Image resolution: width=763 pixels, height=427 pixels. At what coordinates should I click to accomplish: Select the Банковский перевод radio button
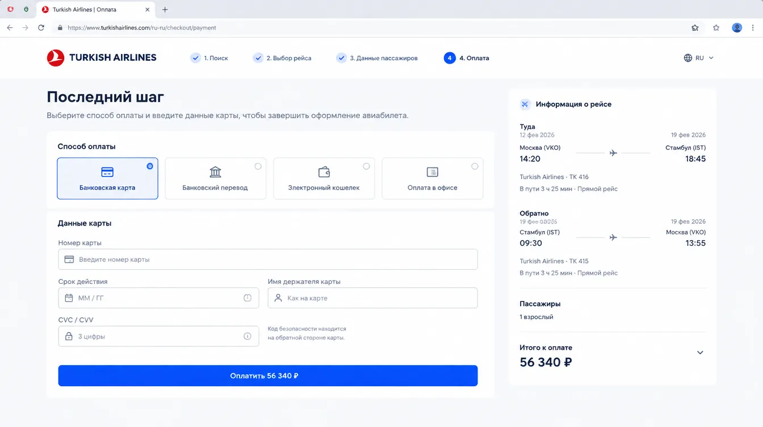258,166
